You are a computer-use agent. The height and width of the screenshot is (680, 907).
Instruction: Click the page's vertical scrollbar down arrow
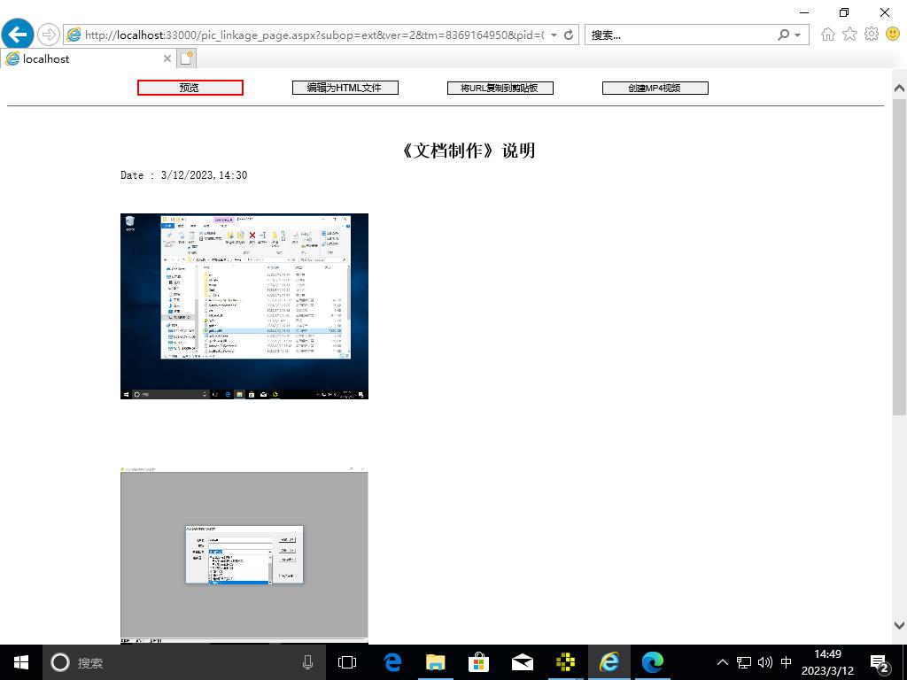[899, 625]
